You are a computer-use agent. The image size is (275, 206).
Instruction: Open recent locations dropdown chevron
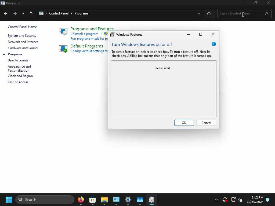pyautogui.click(x=23, y=13)
